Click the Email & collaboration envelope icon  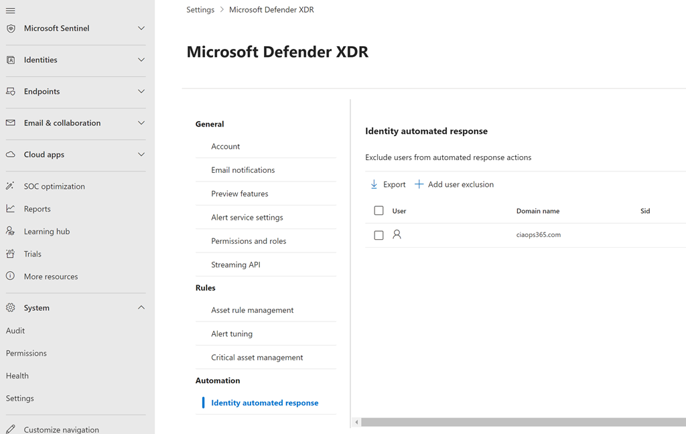click(11, 123)
